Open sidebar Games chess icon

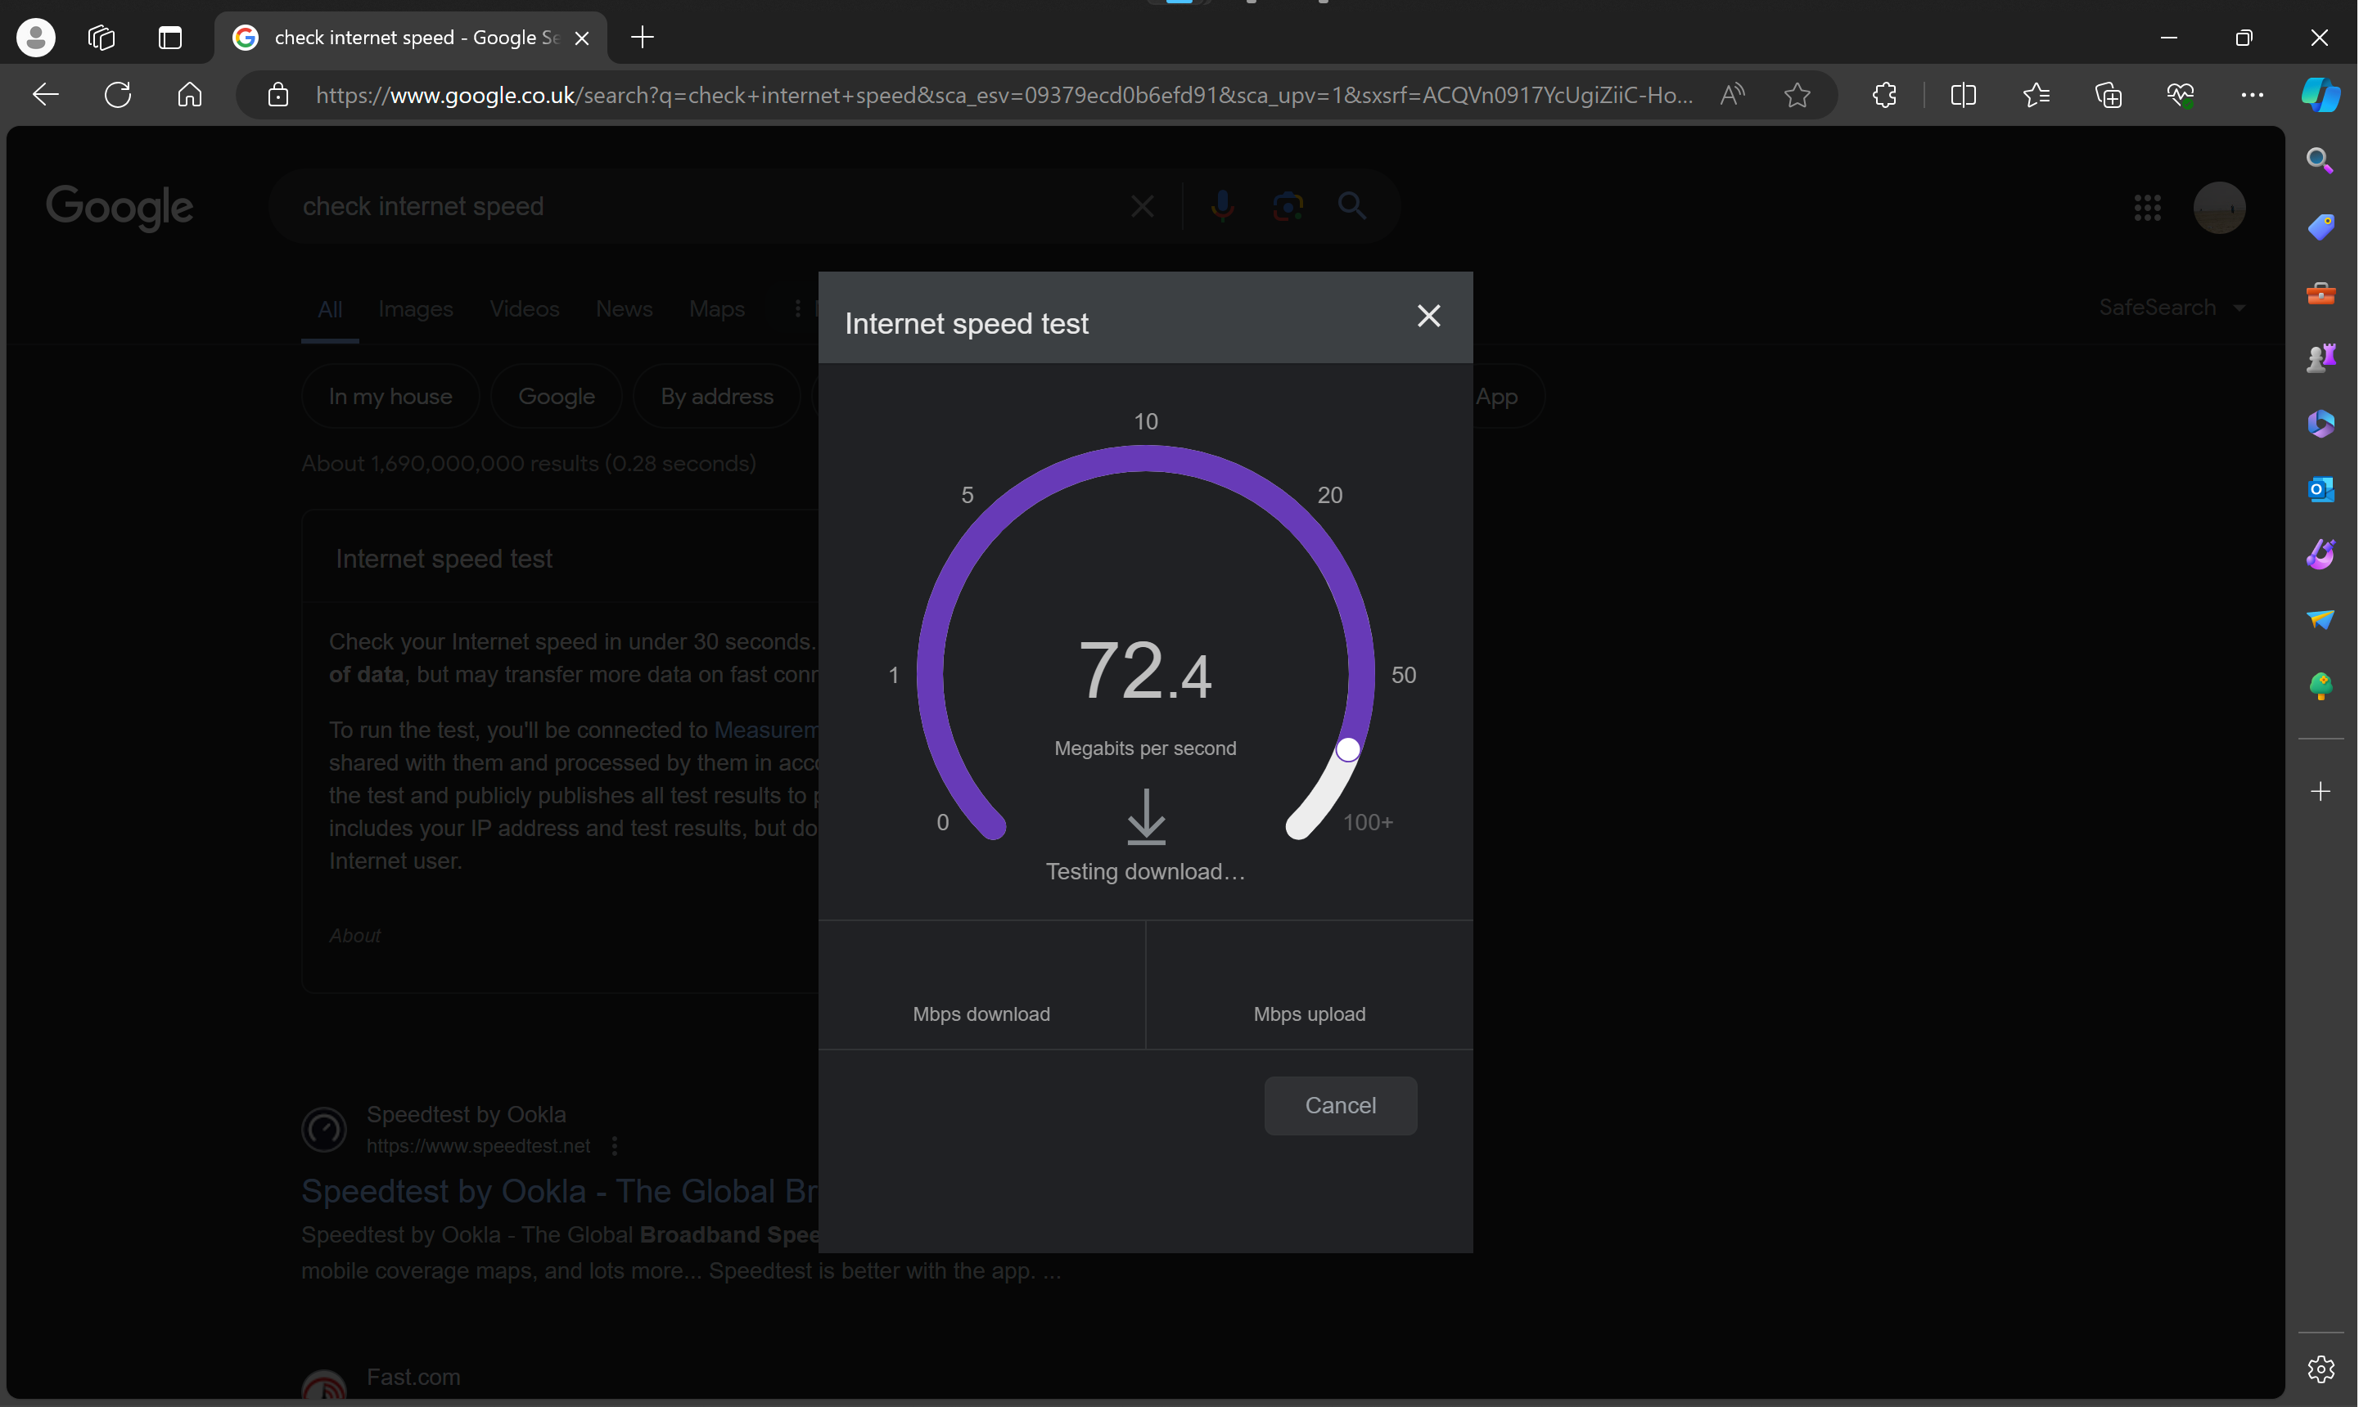pyautogui.click(x=2320, y=357)
